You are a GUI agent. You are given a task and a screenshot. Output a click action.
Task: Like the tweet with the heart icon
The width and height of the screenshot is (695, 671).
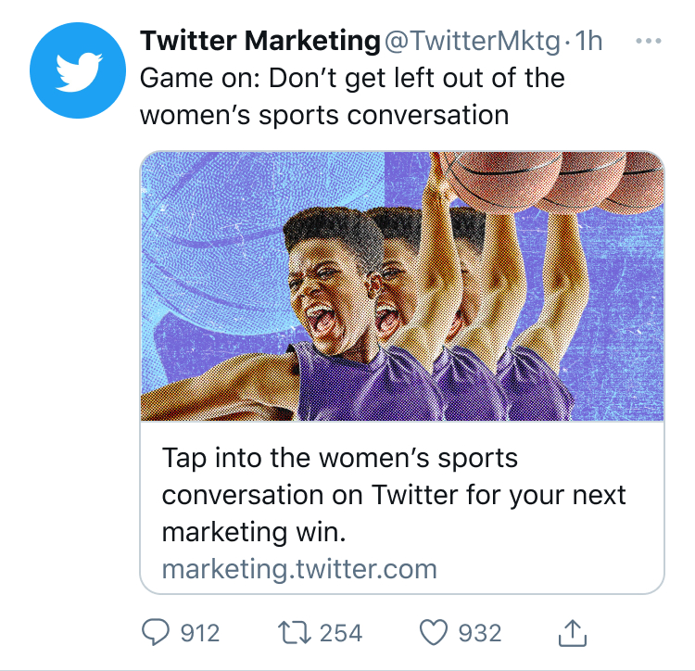(434, 633)
